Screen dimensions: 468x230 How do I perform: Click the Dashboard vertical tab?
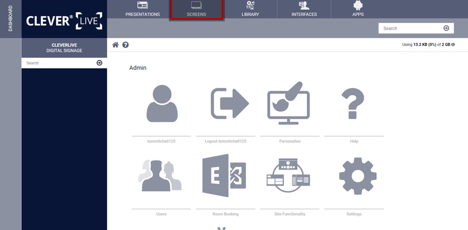pyautogui.click(x=10, y=19)
